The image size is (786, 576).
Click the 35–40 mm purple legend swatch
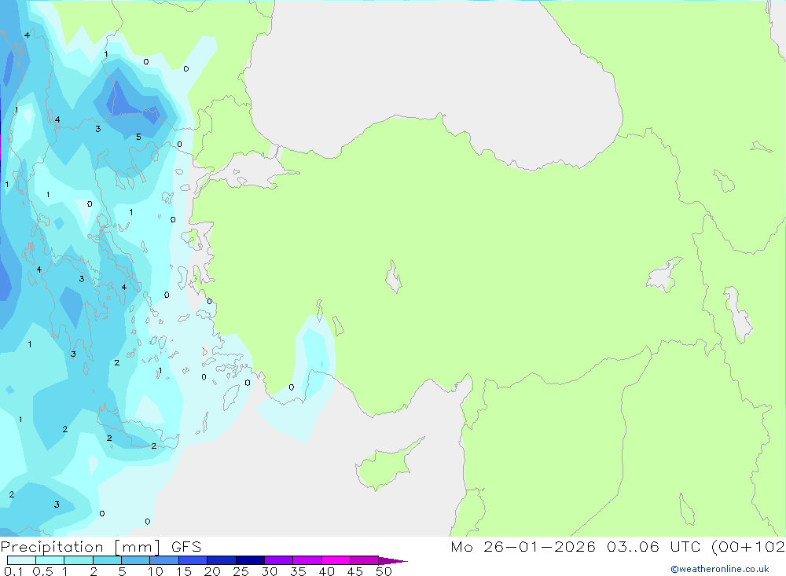pos(307,560)
